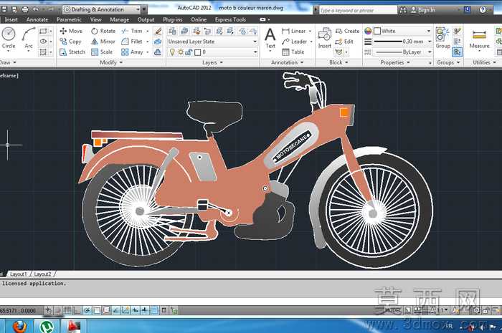Expand the Layers panel
Viewport: 502px width, 333px height.
click(x=212, y=62)
